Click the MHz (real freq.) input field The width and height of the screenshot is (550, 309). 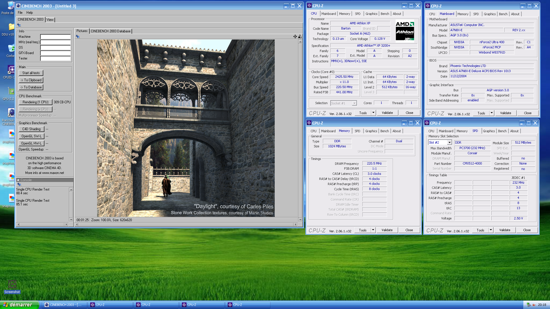click(x=55, y=42)
